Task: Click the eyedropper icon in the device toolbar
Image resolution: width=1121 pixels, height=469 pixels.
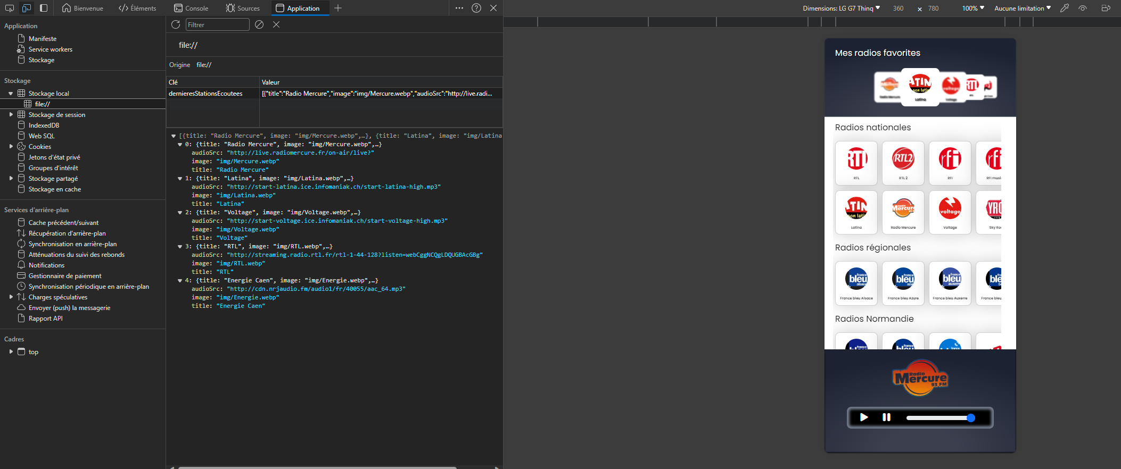Action: (x=1065, y=8)
